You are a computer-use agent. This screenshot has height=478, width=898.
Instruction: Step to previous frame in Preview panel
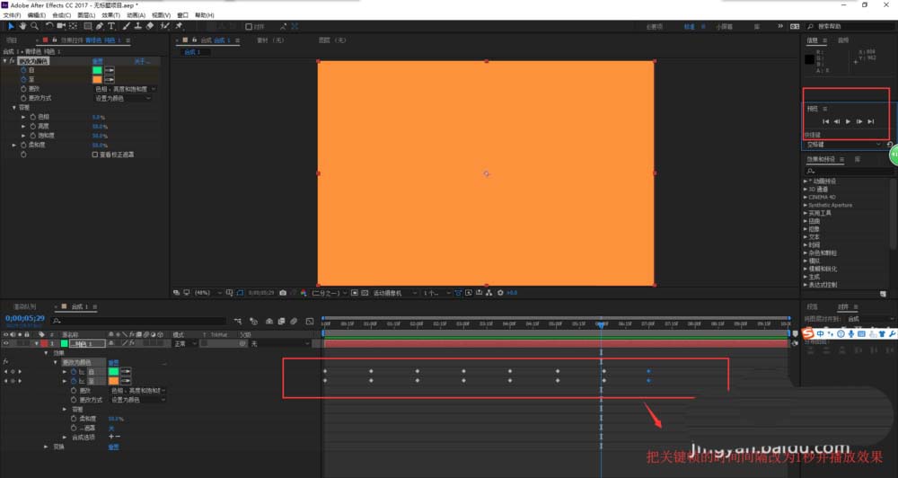837,121
